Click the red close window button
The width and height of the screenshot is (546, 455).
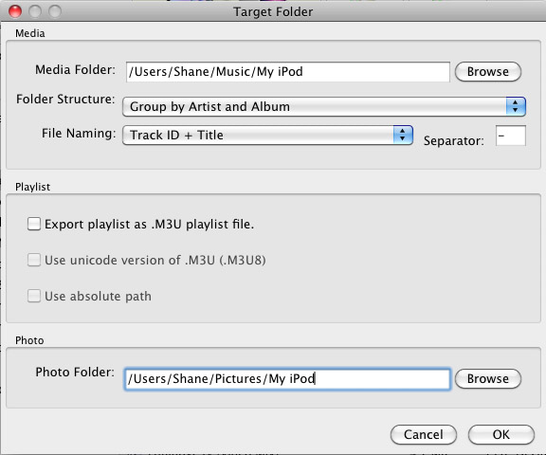15,11
